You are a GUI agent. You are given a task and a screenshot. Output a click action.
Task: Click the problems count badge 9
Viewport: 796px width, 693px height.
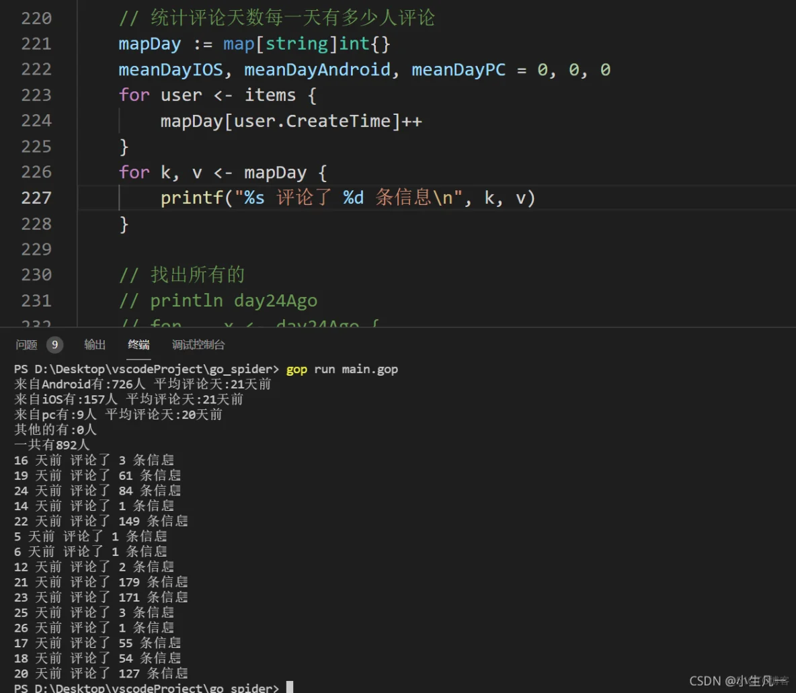[55, 345]
